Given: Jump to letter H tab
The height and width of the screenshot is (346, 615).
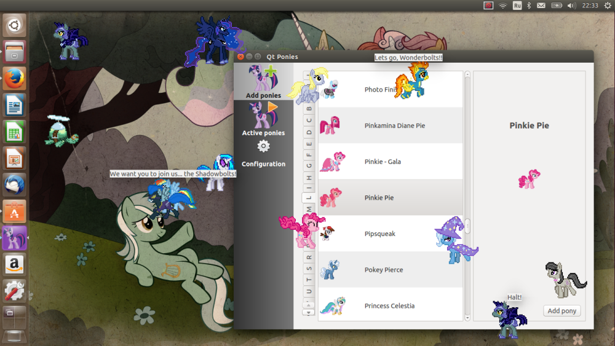Looking at the screenshot, I should tap(309, 178).
